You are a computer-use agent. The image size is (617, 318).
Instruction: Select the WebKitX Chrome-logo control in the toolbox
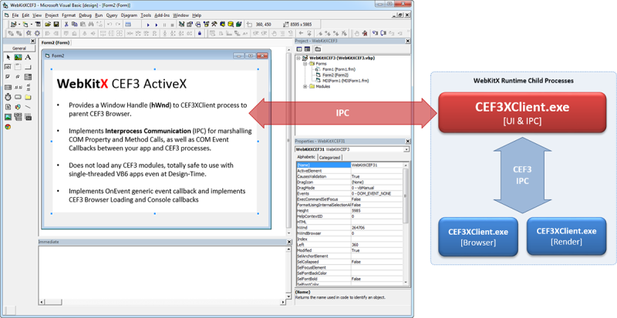pyautogui.click(x=8, y=126)
